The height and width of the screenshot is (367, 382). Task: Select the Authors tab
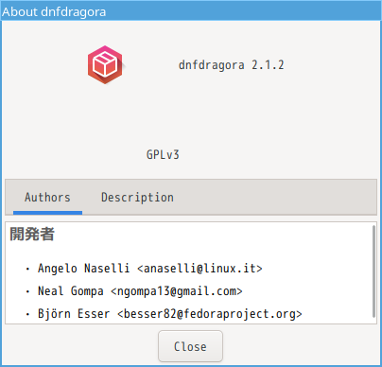click(x=47, y=198)
